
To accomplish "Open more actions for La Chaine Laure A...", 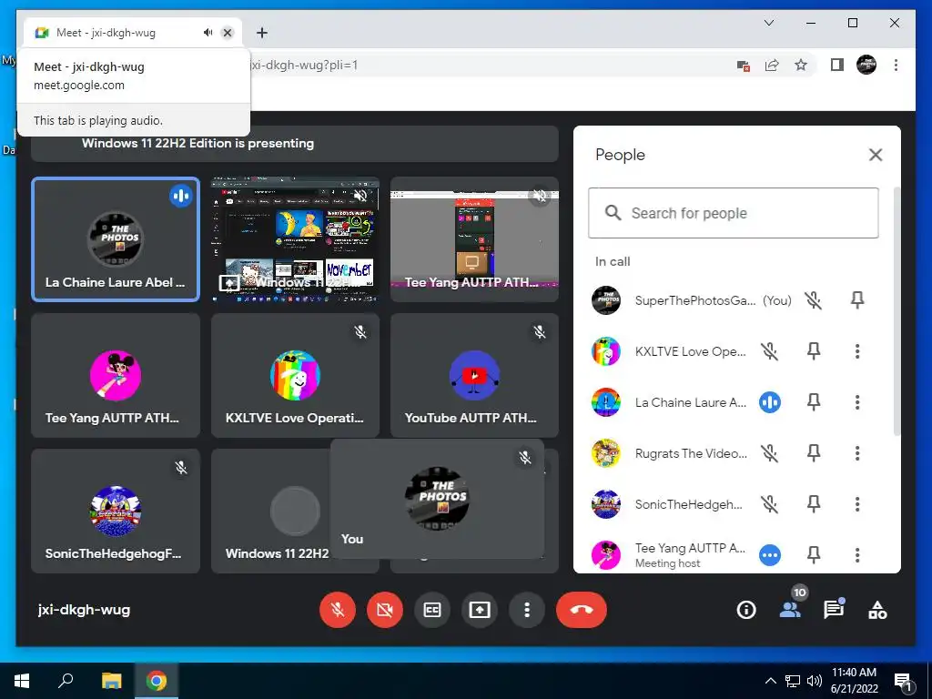I will pyautogui.click(x=857, y=402).
